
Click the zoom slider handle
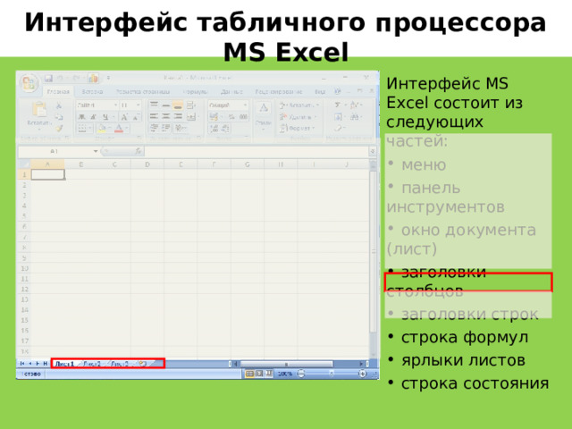[332, 374]
